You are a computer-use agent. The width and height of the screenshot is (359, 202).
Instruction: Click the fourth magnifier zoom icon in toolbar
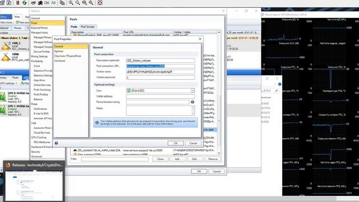(91, 3)
